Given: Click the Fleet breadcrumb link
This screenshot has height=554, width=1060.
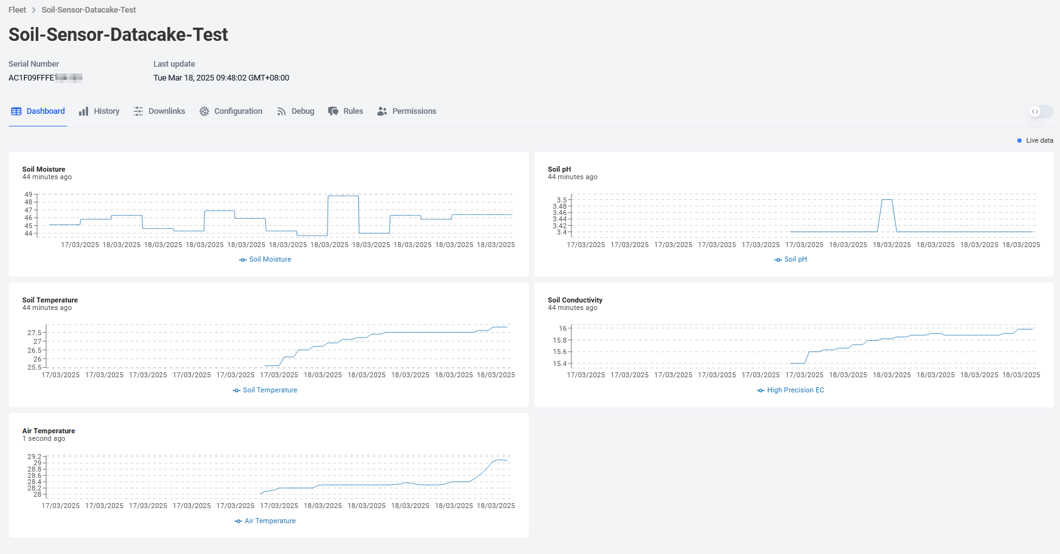Looking at the screenshot, I should click(17, 10).
